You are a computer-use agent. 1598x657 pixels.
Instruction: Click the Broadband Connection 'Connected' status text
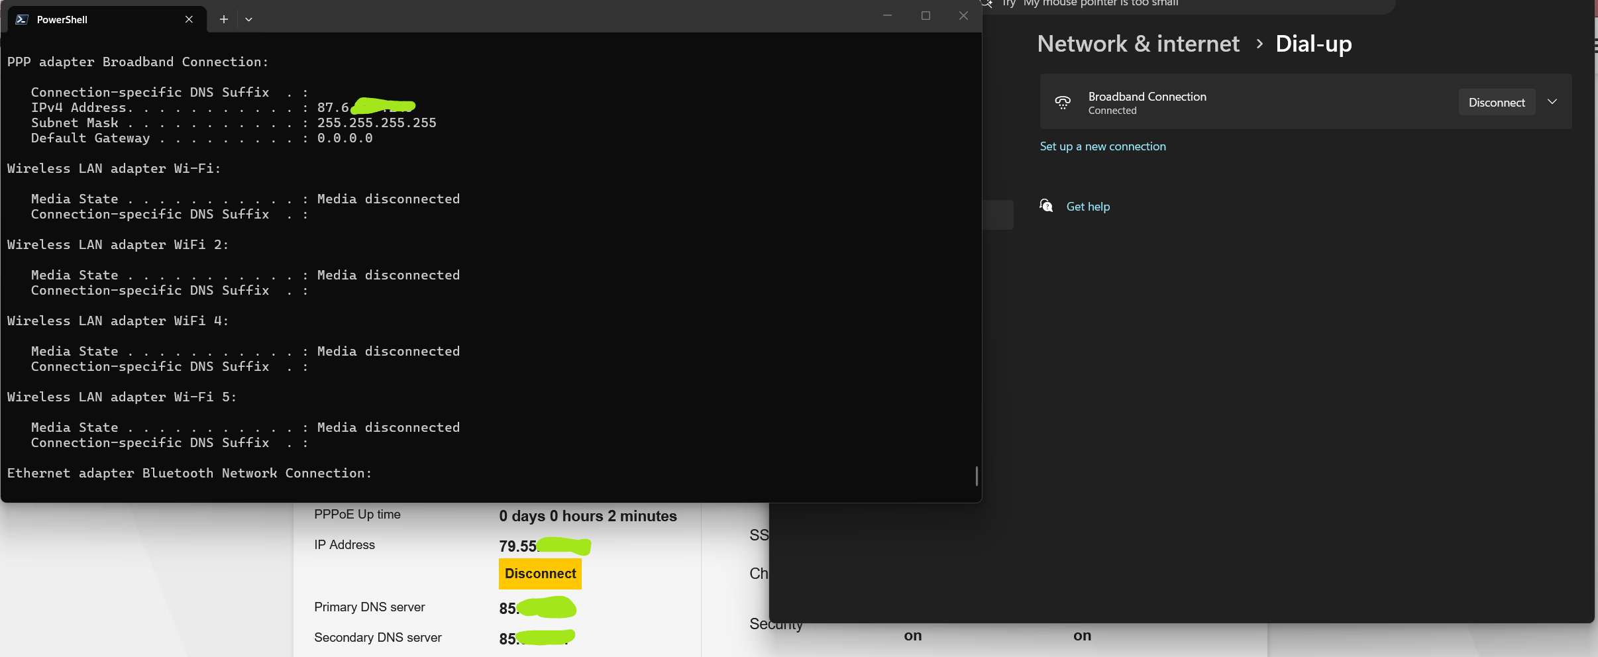tap(1112, 111)
